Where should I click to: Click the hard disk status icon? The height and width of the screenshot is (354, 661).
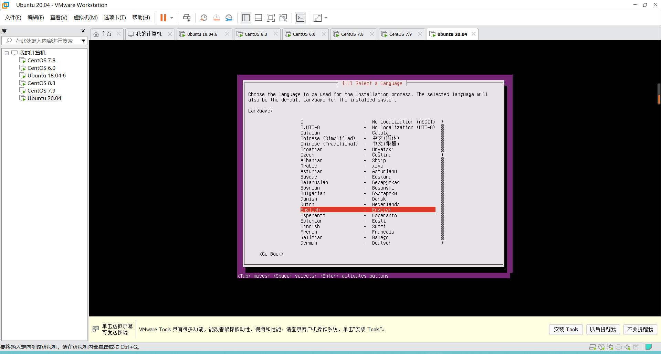pyautogui.click(x=592, y=347)
